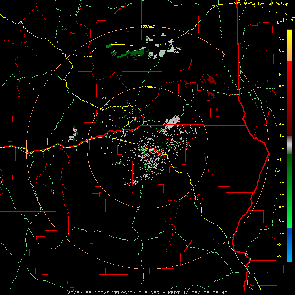This screenshot has height=295, width=295.
Task: Click the gray zero-velocity segment of color bar
Action: tap(289, 145)
